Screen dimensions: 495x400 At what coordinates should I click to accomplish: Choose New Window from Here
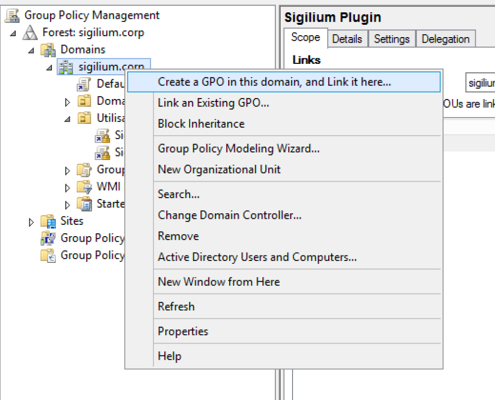284,282
